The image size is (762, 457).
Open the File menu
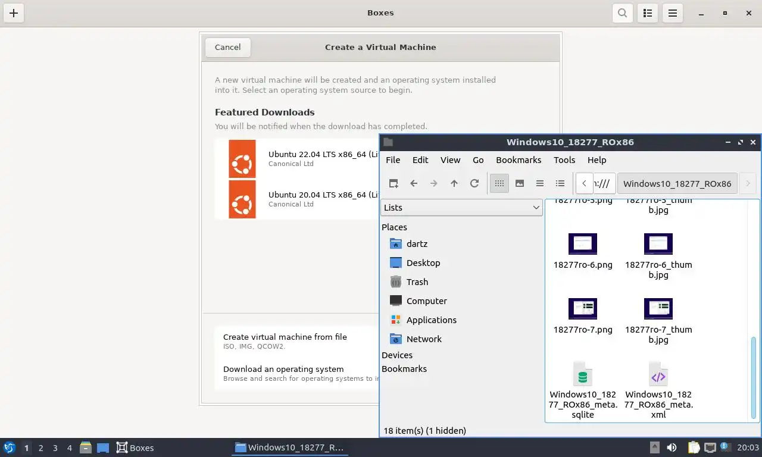coord(393,159)
